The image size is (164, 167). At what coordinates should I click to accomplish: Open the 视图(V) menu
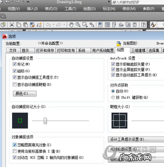click(x=14, y=9)
